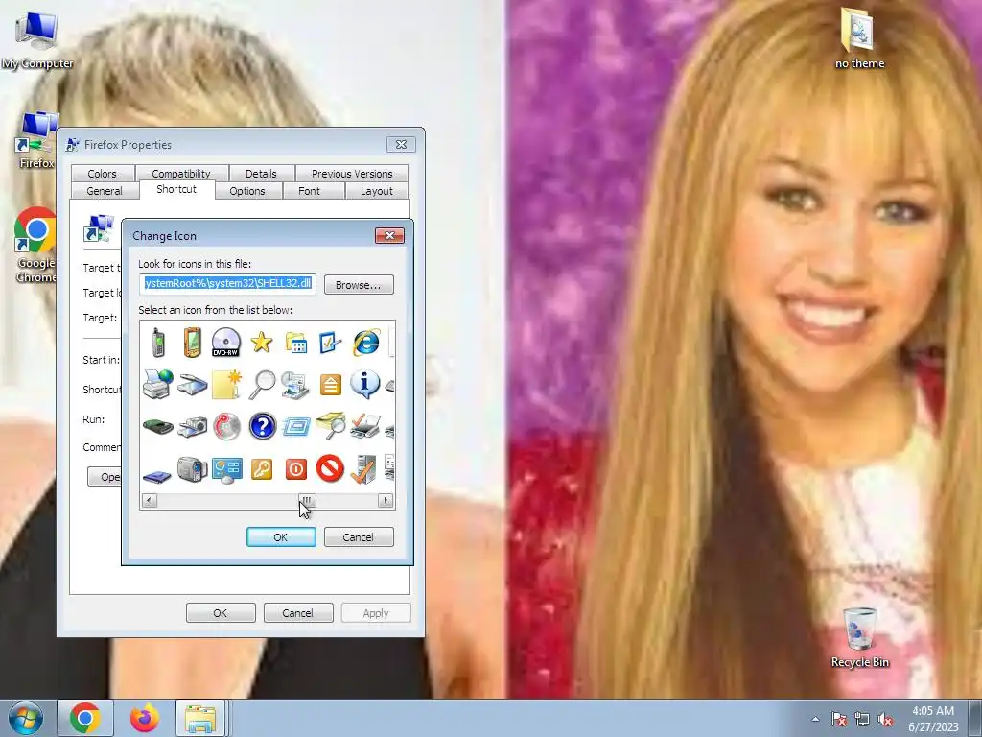Select the red audio CD icon
Image resolution: width=982 pixels, height=737 pixels.
[226, 427]
